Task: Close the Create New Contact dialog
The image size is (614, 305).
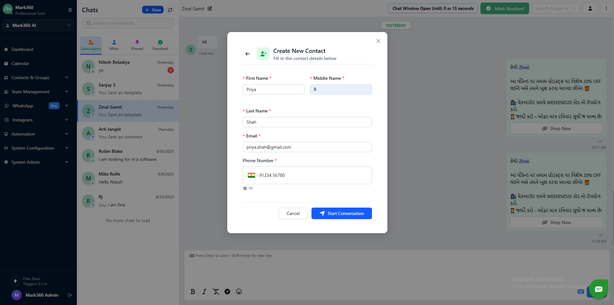Action: coord(378,41)
